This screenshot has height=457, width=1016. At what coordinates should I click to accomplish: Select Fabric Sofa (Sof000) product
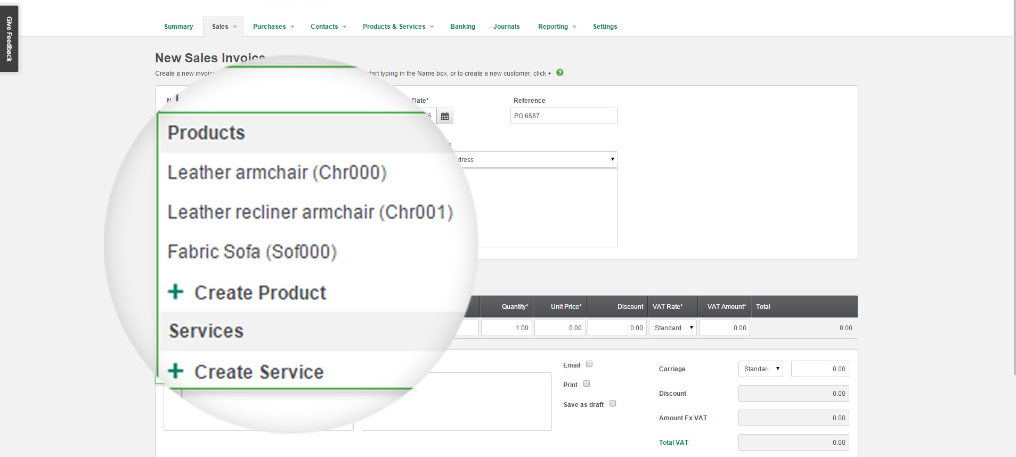tap(252, 251)
